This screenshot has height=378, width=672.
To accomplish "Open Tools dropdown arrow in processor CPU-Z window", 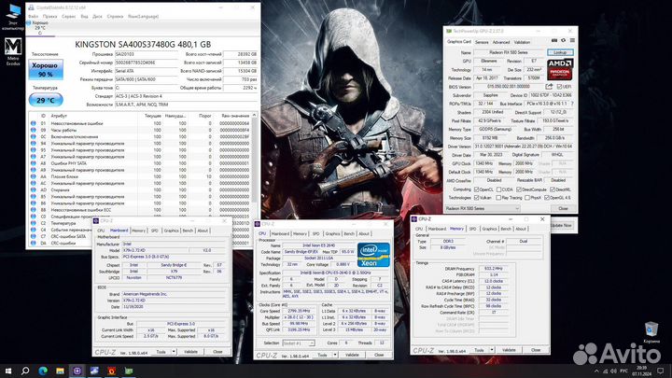I will (335, 355).
